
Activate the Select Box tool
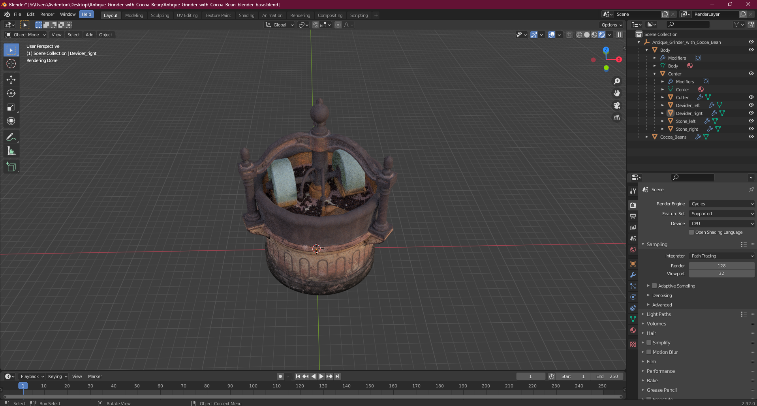click(x=11, y=50)
